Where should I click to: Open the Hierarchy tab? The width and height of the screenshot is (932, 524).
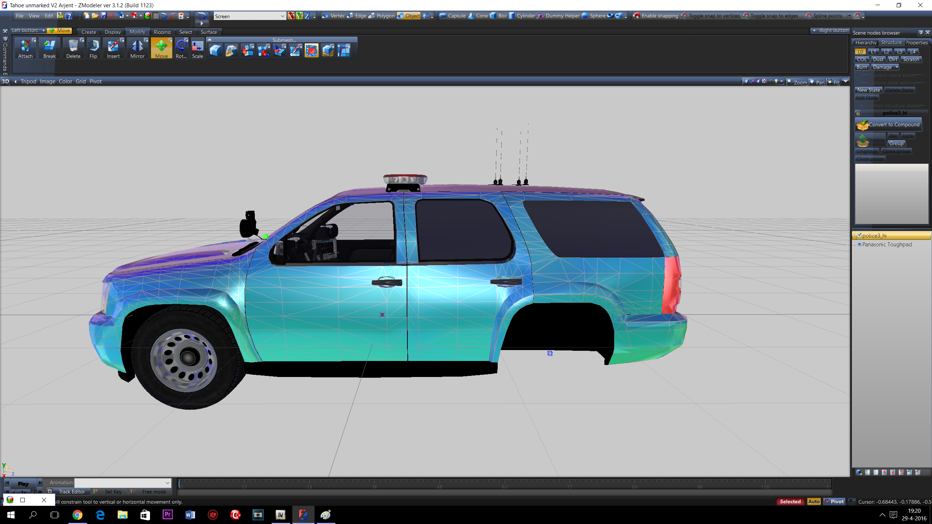(866, 43)
